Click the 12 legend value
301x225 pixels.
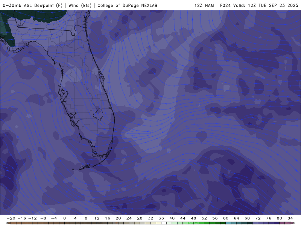pos(97,218)
